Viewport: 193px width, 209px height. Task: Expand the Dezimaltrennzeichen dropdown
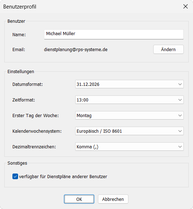pos(129,147)
